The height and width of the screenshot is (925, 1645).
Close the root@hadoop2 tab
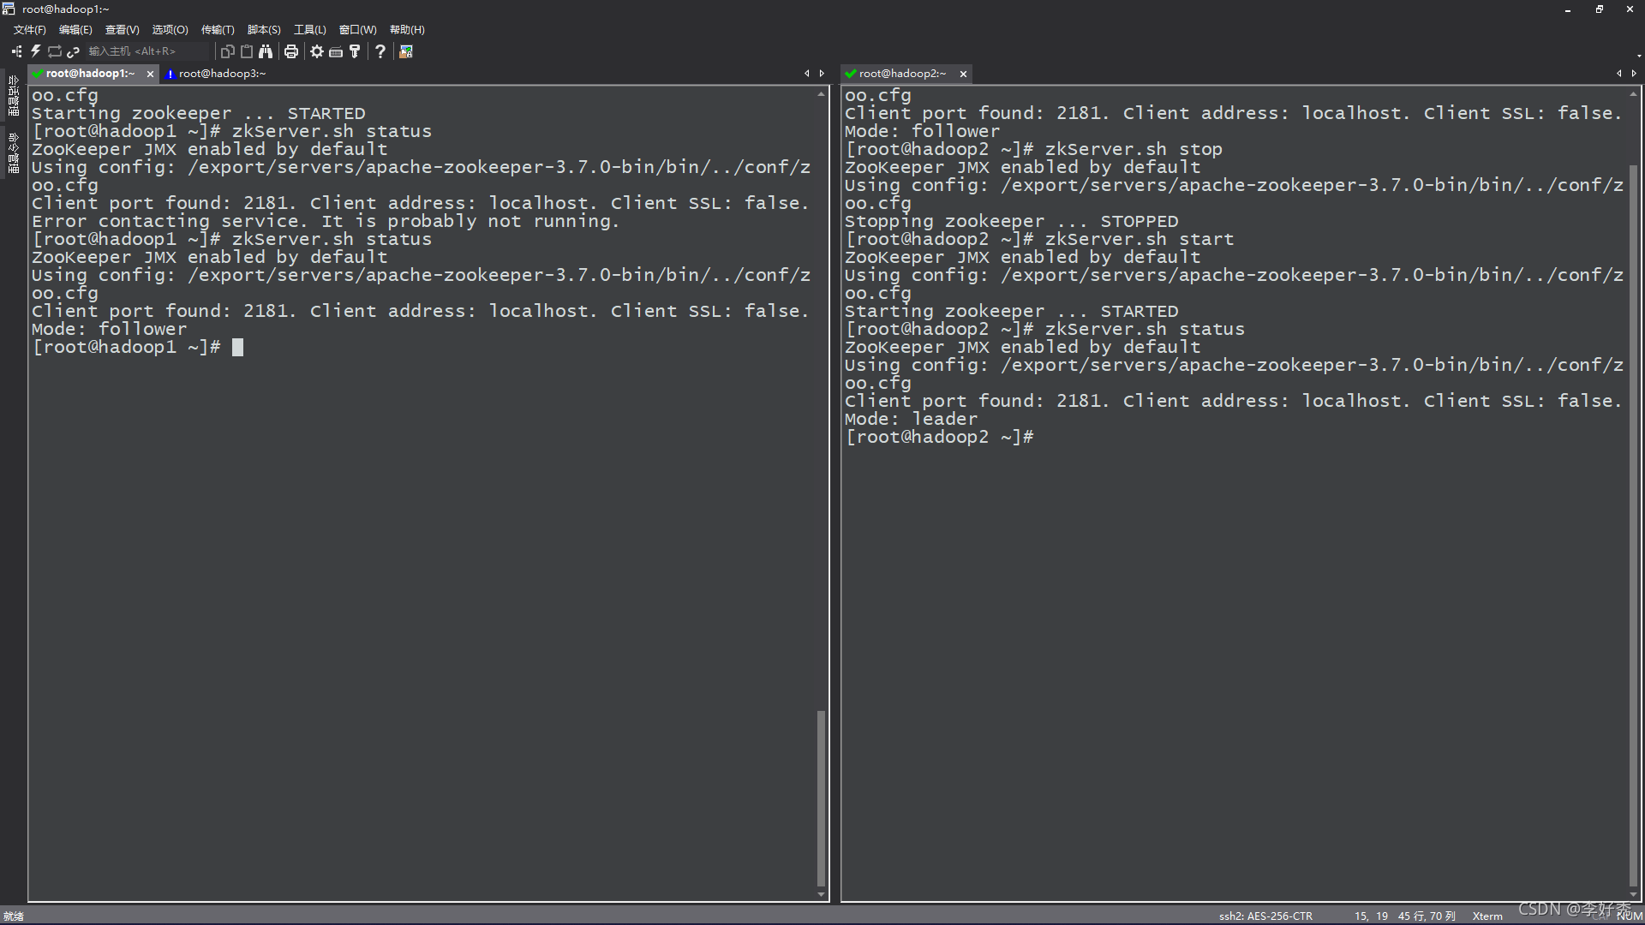(963, 75)
